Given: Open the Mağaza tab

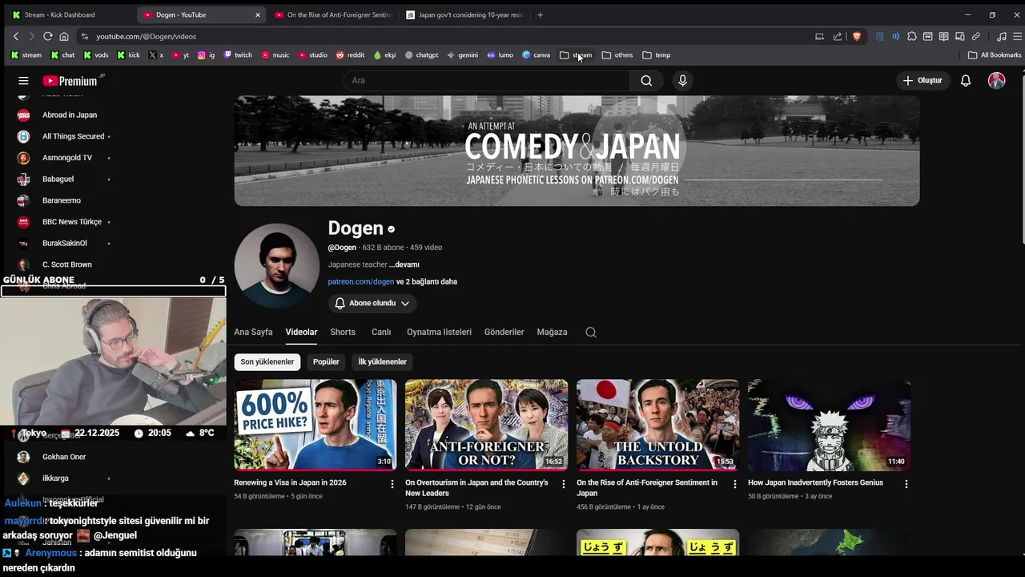Looking at the screenshot, I should pos(552,332).
